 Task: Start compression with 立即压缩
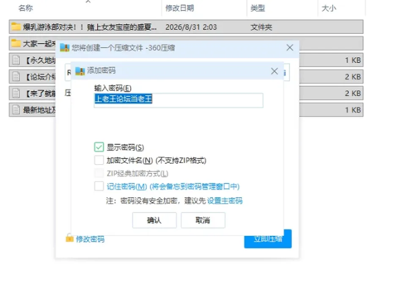pos(268,239)
